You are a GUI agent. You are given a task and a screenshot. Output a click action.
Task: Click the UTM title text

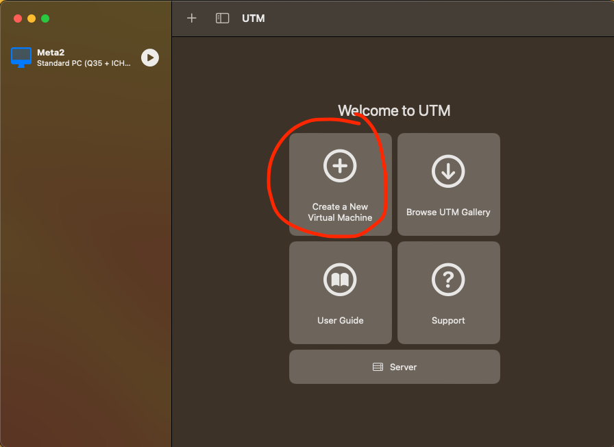coord(254,19)
